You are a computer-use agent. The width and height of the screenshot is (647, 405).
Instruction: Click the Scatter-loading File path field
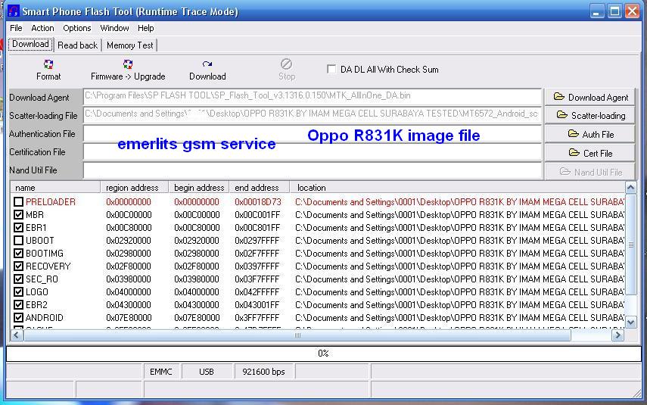coord(313,115)
